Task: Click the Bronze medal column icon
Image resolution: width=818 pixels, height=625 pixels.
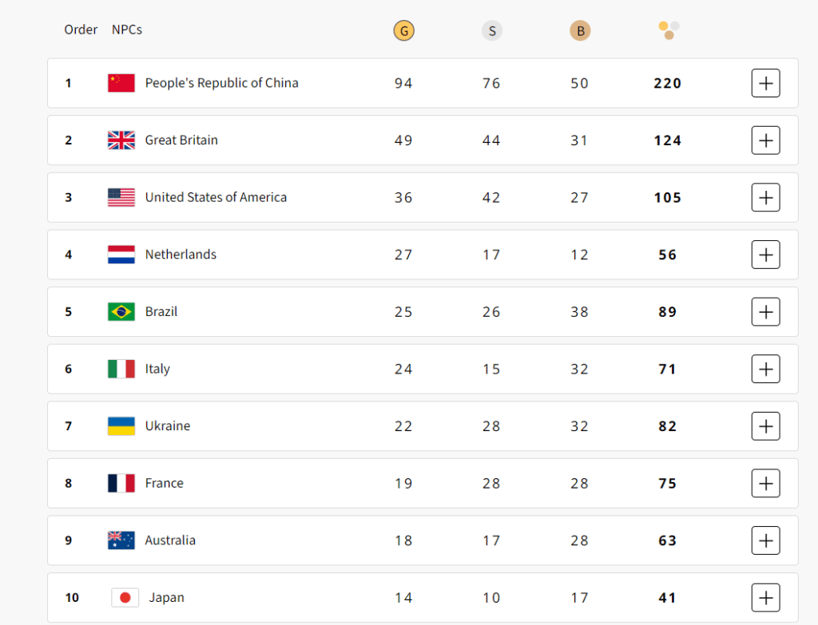Action: (x=580, y=31)
